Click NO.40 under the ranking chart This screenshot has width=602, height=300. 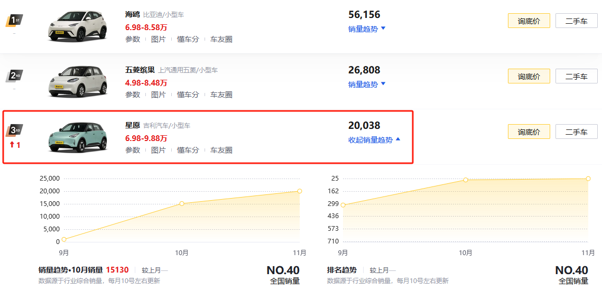click(572, 270)
